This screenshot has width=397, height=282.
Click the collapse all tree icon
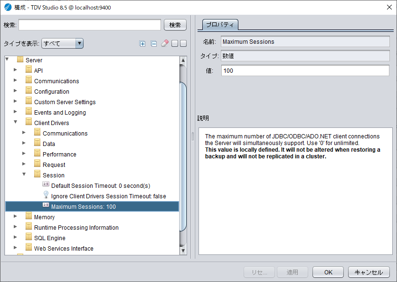coord(154,44)
